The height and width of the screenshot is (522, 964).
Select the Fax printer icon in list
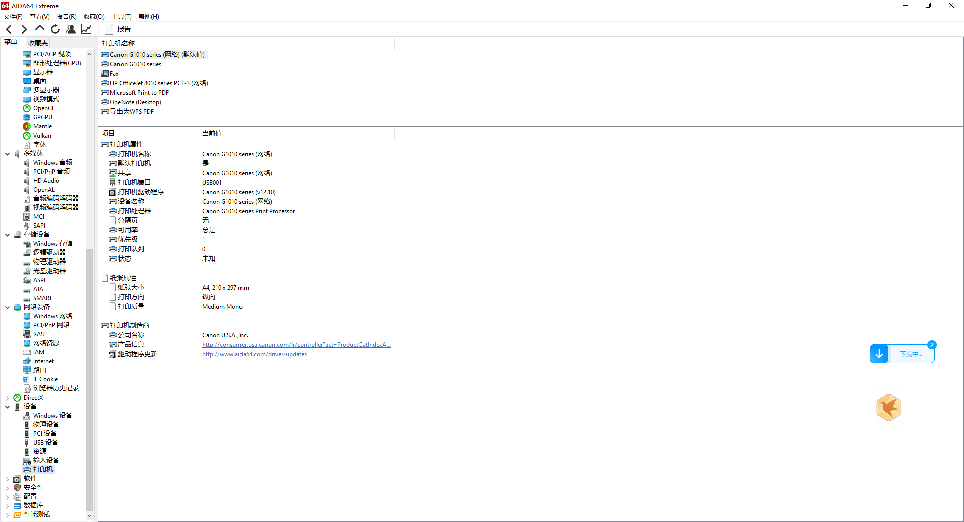105,74
